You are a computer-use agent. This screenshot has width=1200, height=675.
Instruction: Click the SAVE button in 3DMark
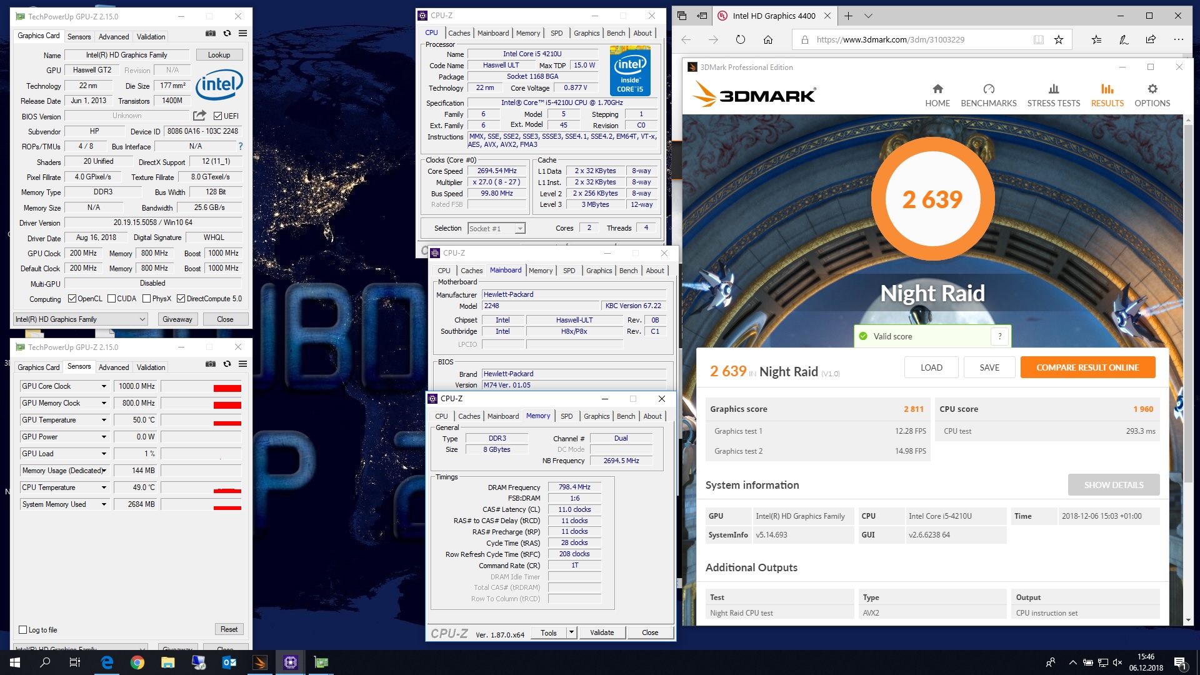point(989,367)
